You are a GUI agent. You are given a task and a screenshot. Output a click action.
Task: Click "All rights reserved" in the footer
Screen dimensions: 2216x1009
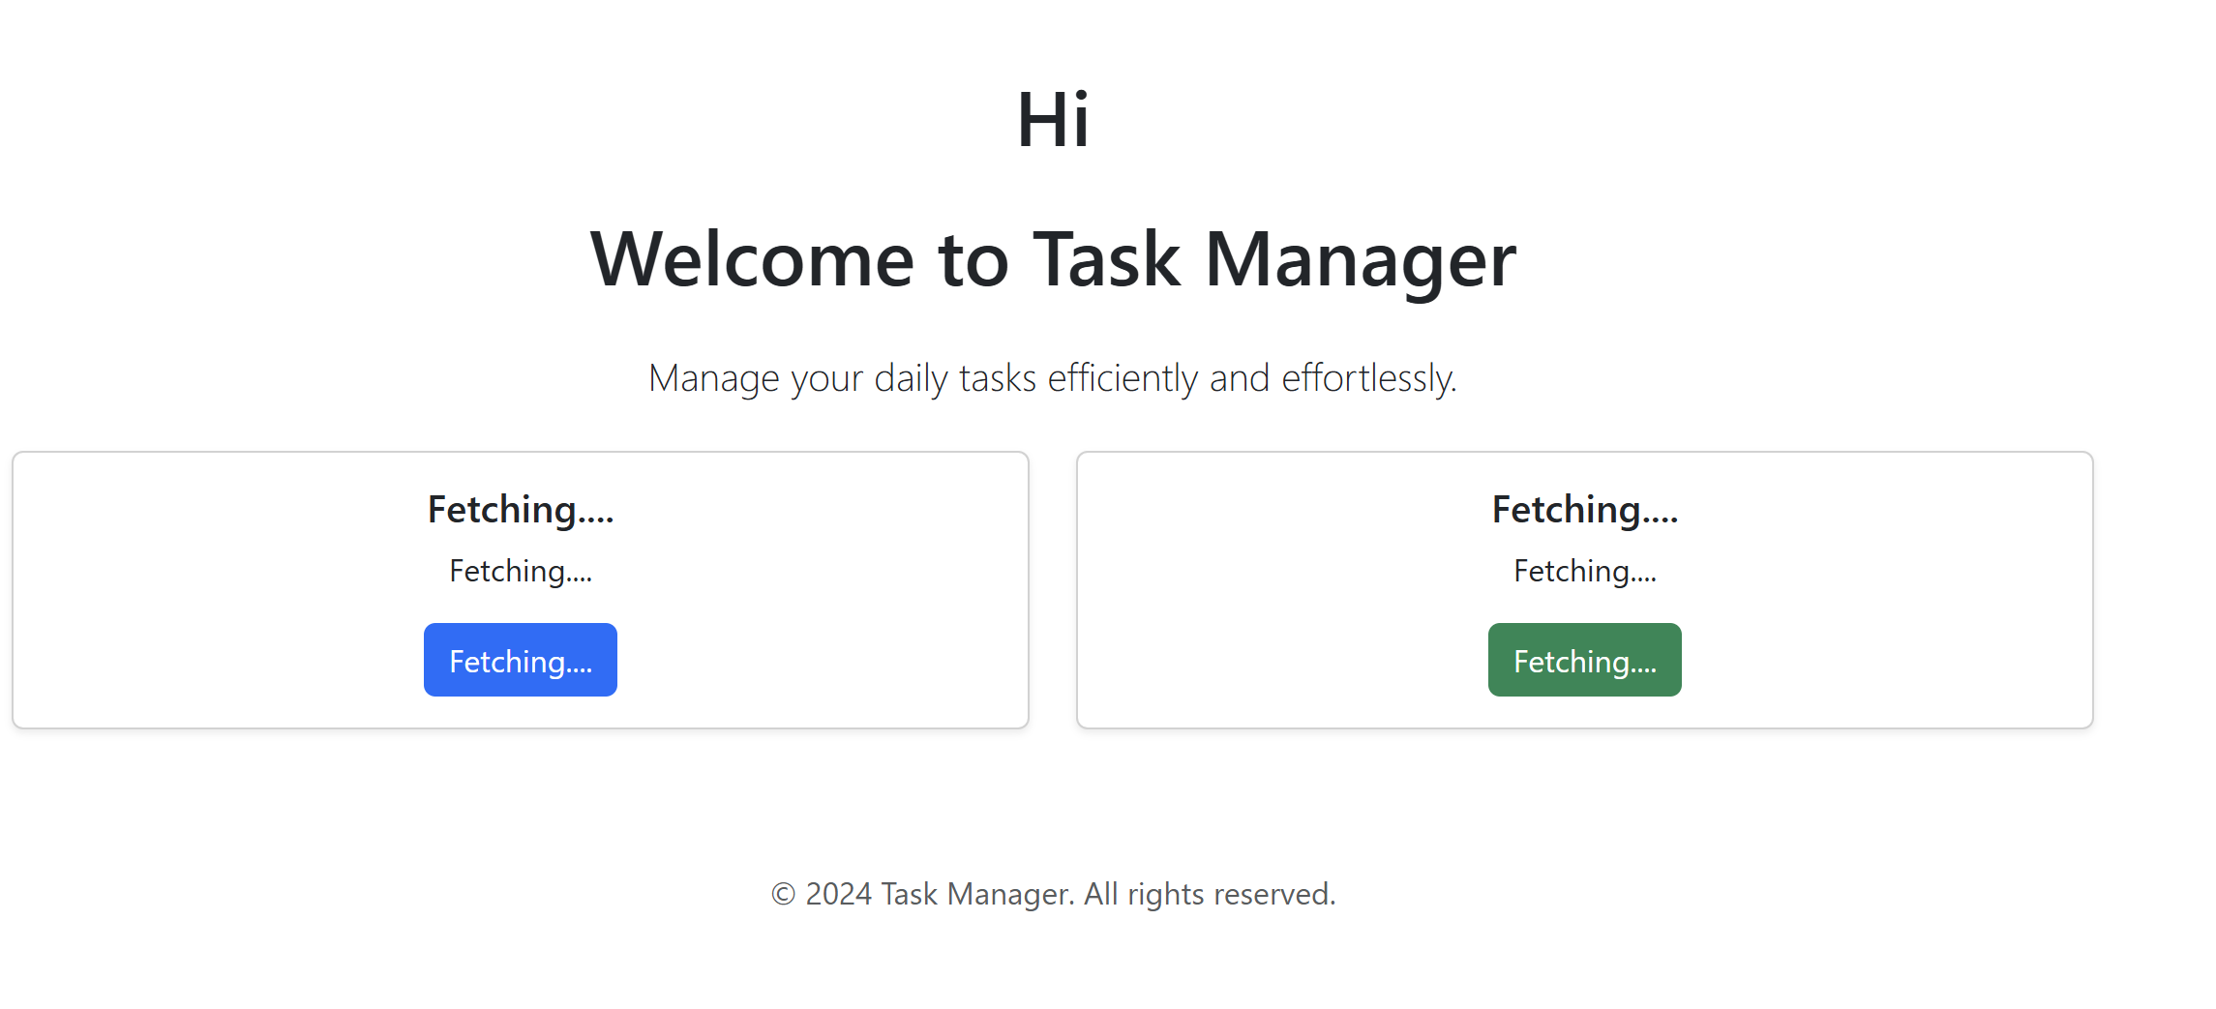[x=1208, y=895]
